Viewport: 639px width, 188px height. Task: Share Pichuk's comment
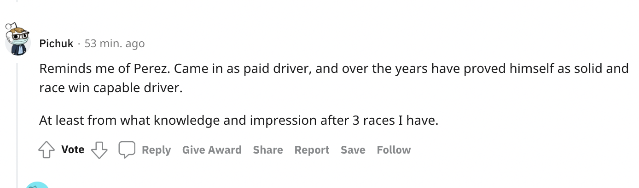tap(268, 150)
